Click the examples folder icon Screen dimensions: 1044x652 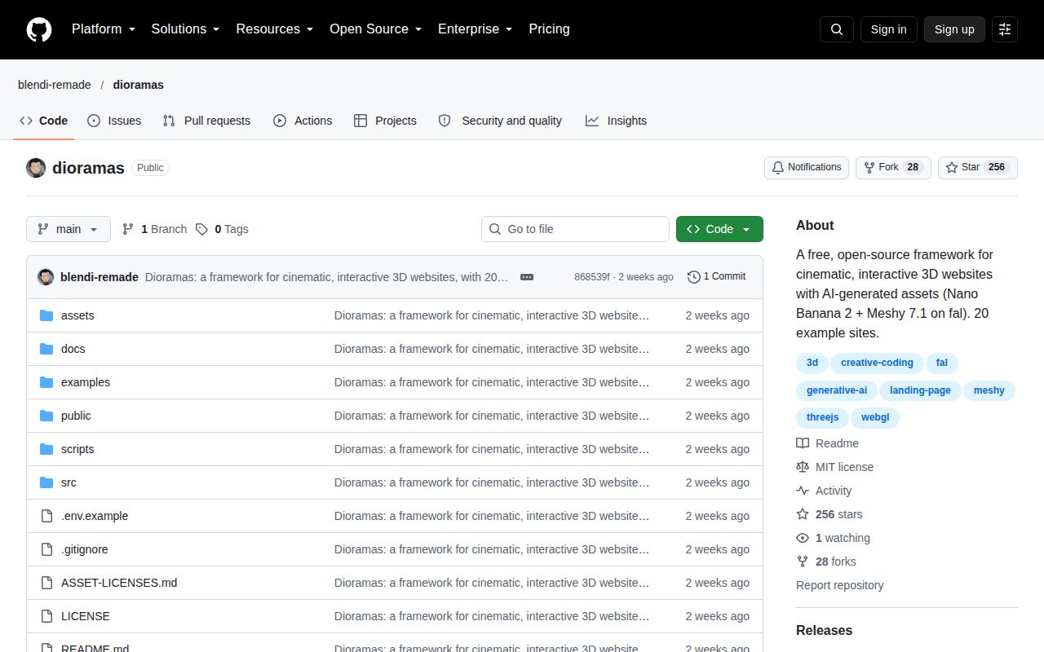(46, 382)
